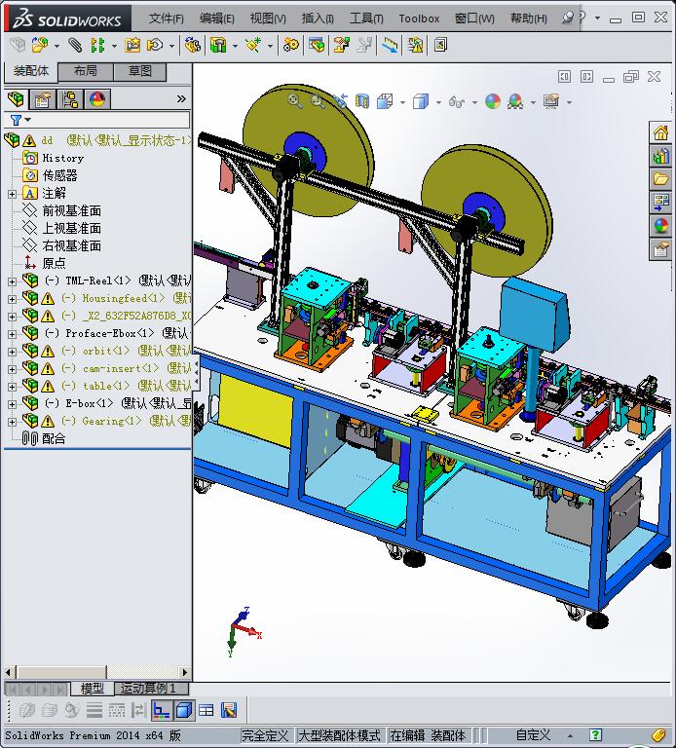
Task: Open SolidWorks Resources home task pane
Action: pyautogui.click(x=660, y=133)
